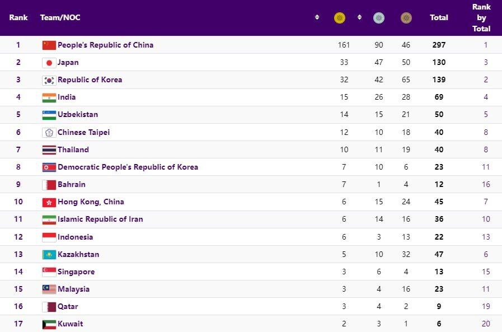Click the Japan flag icon

pyautogui.click(x=49, y=63)
